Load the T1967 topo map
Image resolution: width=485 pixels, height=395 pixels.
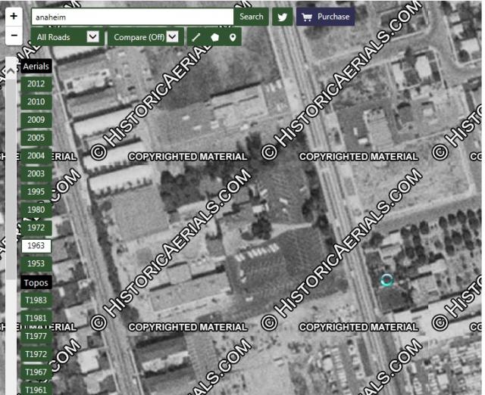(x=36, y=372)
